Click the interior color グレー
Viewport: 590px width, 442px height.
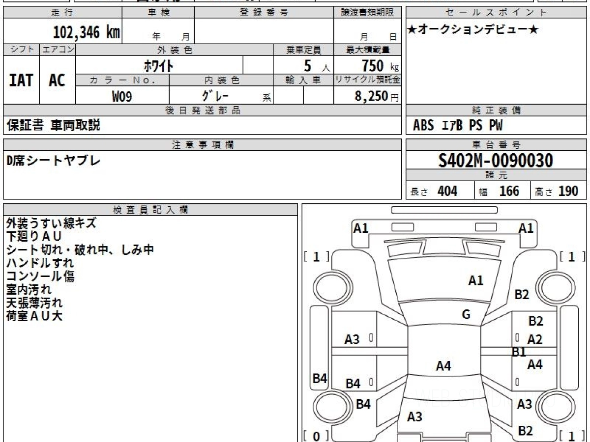(x=216, y=96)
